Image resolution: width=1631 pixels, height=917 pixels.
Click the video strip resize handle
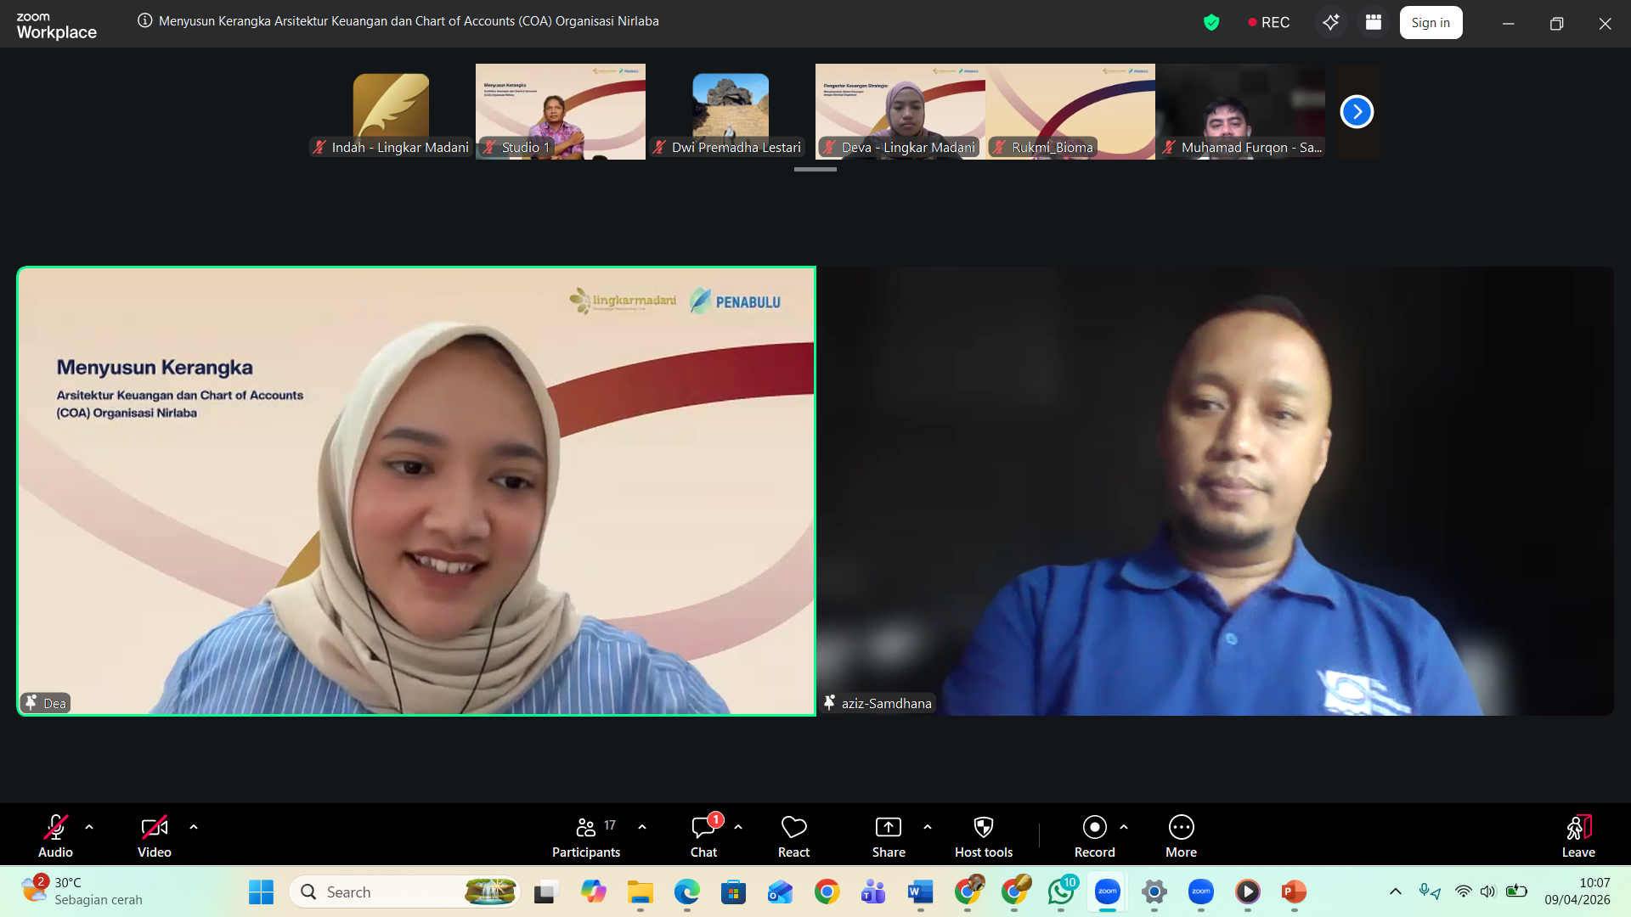tap(815, 169)
